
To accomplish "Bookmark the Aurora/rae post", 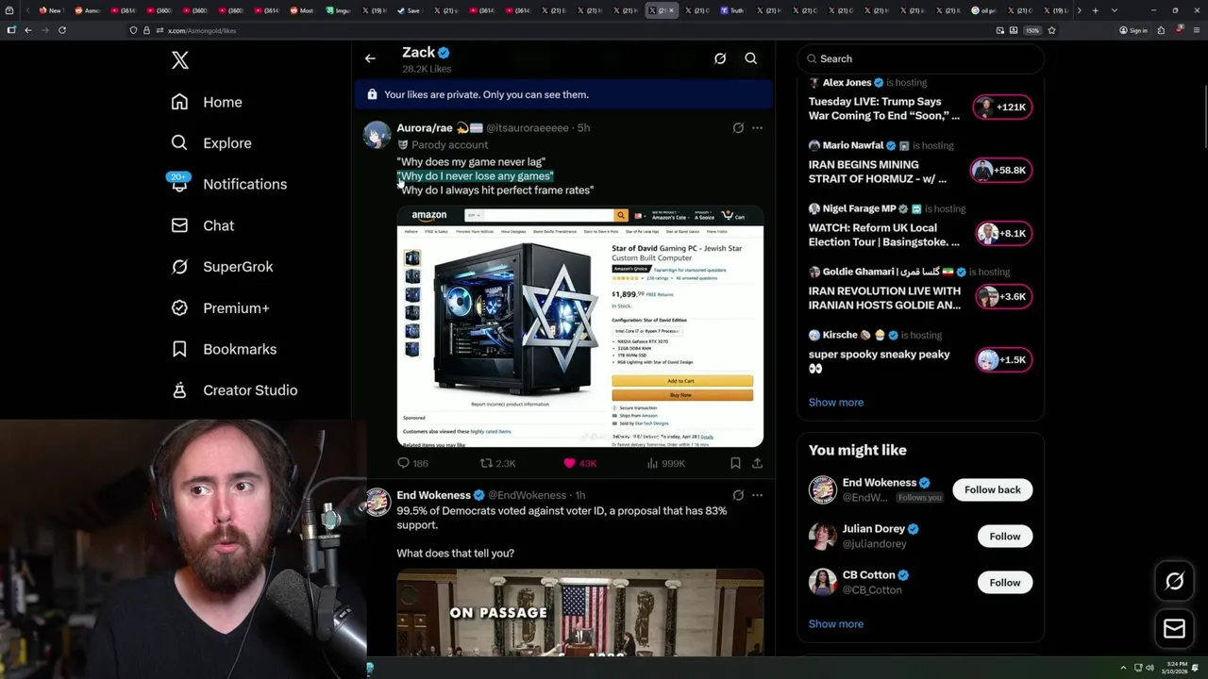I will 735,463.
